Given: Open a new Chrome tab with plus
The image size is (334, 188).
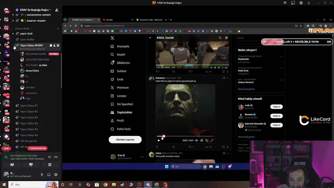Looking at the screenshot, I should point(171,20).
